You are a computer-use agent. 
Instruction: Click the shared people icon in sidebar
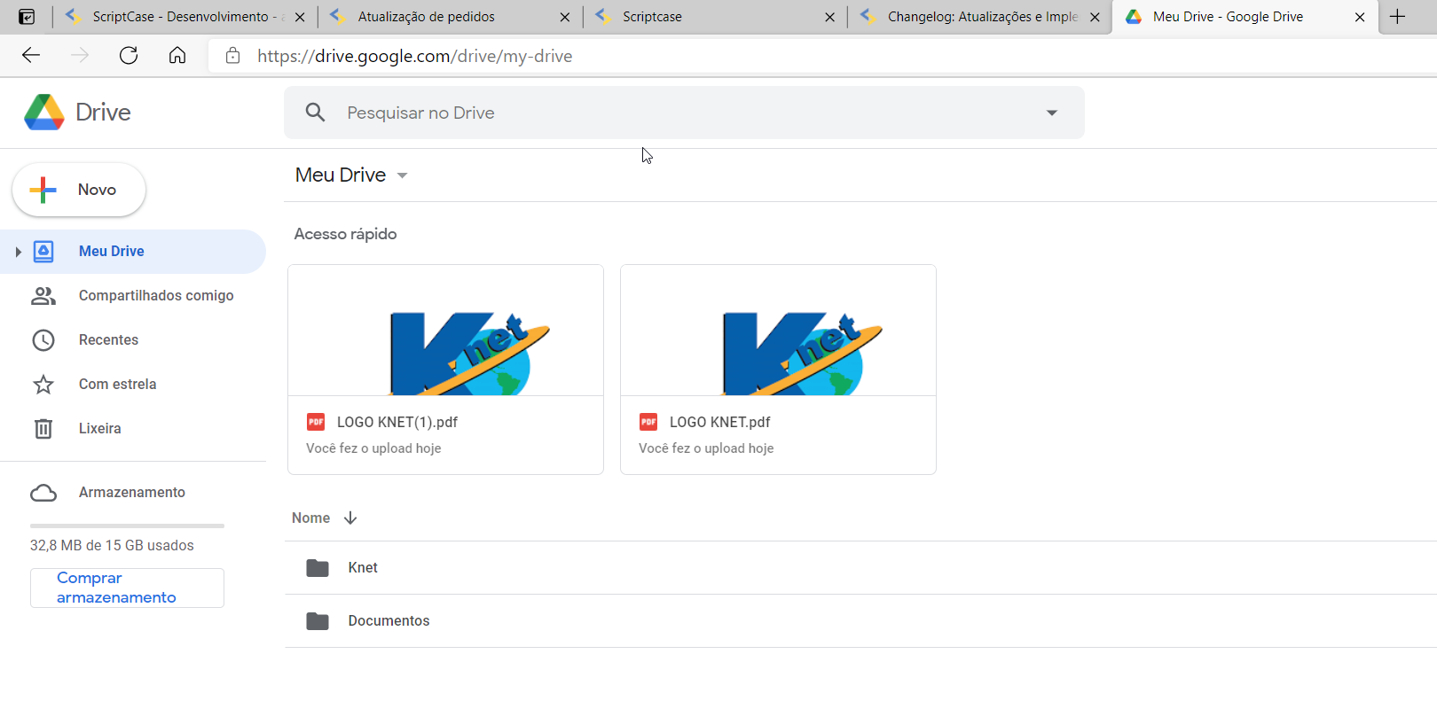click(x=43, y=296)
